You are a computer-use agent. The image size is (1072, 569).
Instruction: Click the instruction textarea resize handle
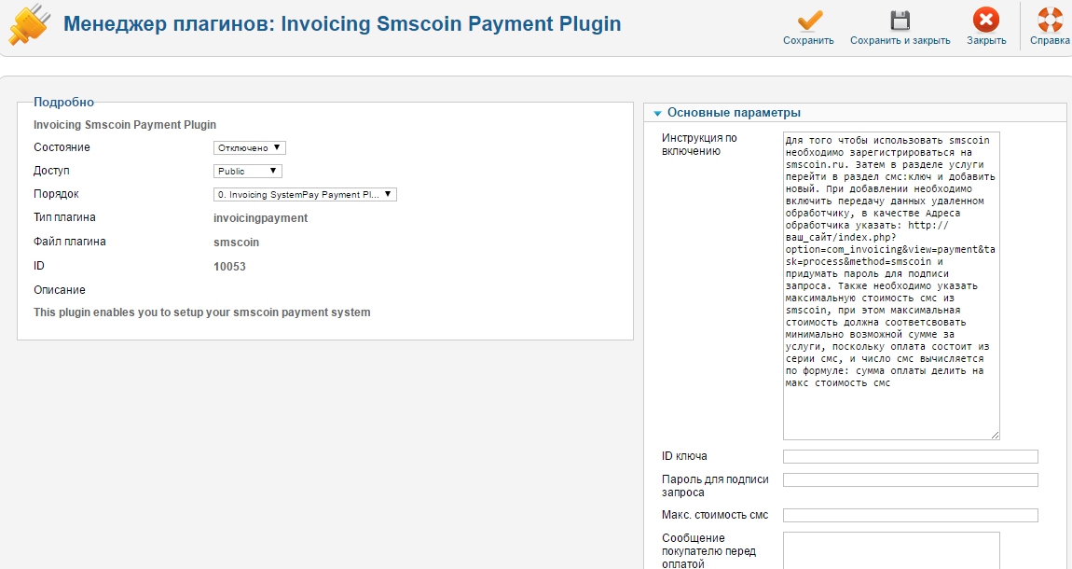click(995, 435)
